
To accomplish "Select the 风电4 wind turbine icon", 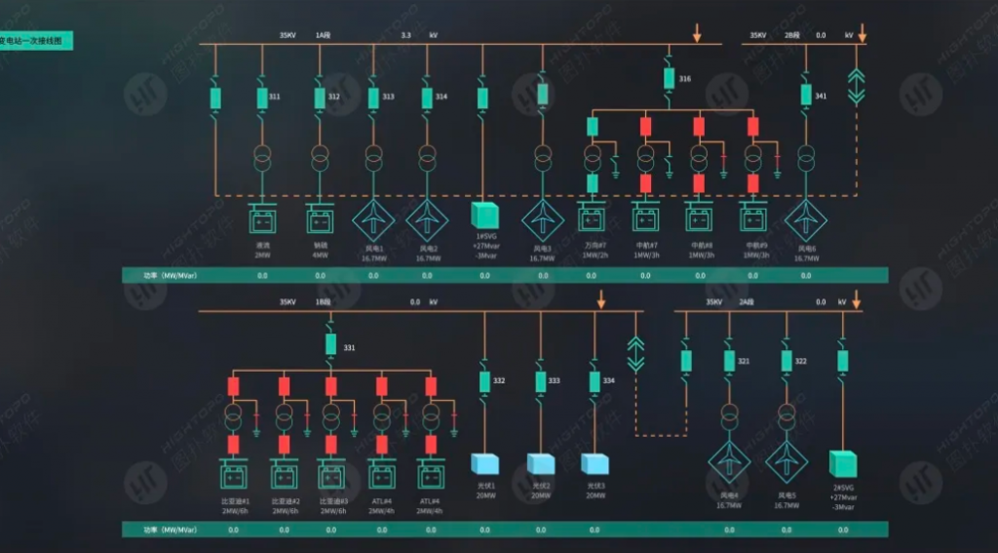I will [729, 462].
